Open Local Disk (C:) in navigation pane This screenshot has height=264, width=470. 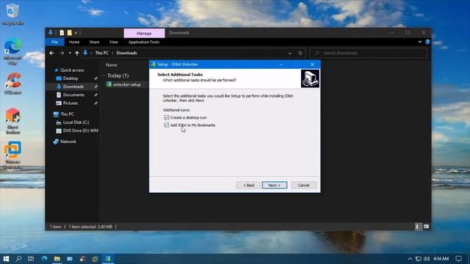(x=76, y=122)
